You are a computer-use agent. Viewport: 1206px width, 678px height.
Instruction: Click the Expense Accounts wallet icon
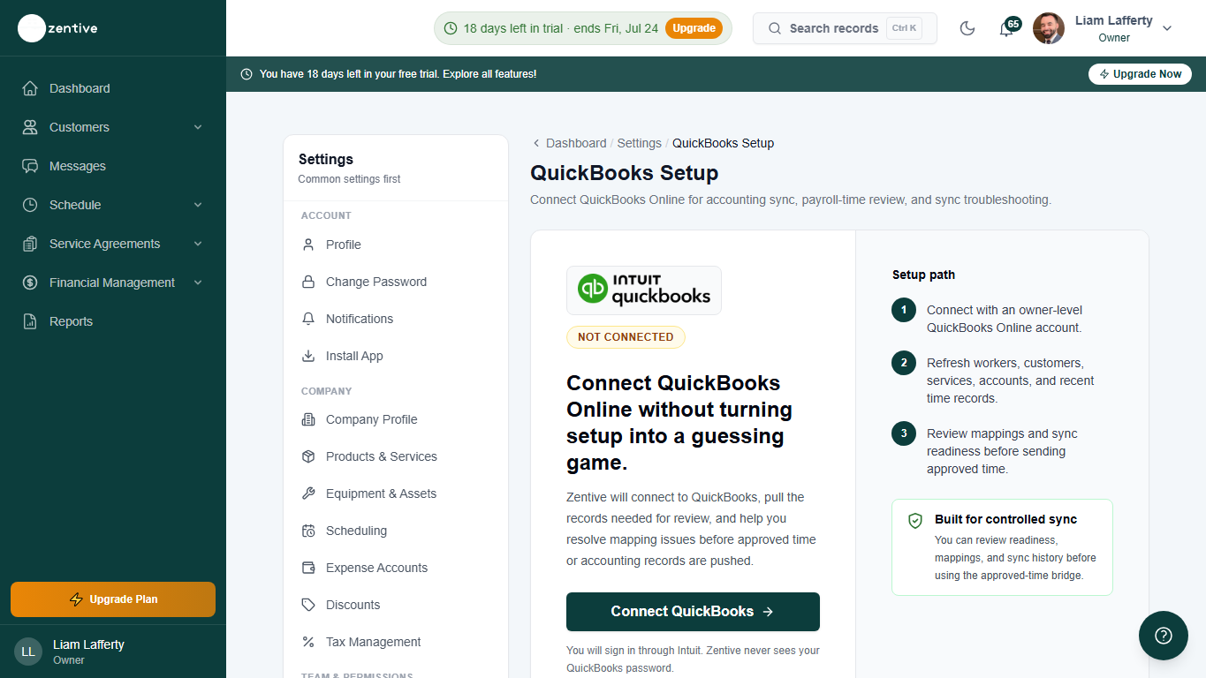point(308,568)
